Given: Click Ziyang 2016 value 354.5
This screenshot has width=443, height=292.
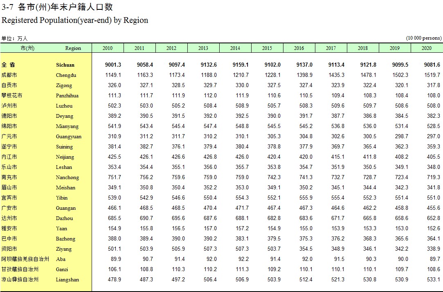Looking at the screenshot, I should (306, 249).
